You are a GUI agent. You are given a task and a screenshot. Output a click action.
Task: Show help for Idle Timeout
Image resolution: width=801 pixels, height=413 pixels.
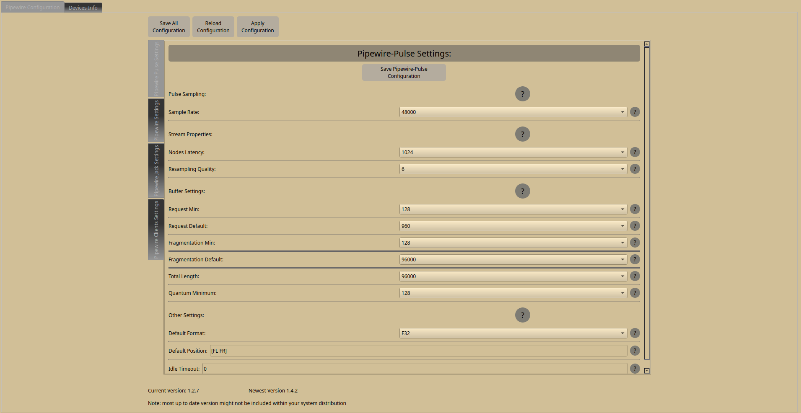[635, 369]
